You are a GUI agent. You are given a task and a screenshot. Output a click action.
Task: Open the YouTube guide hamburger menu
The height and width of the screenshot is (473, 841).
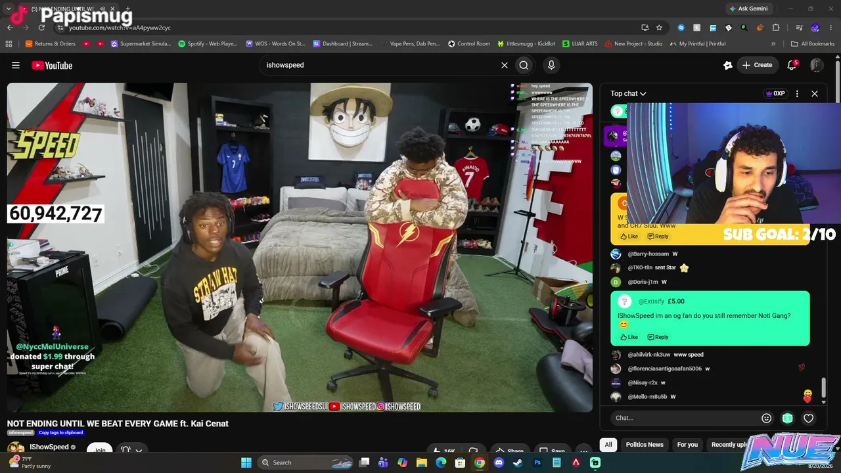(16, 65)
